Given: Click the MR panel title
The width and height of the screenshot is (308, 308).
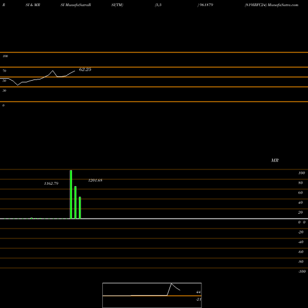Looking at the screenshot, I should (x=275, y=160).
